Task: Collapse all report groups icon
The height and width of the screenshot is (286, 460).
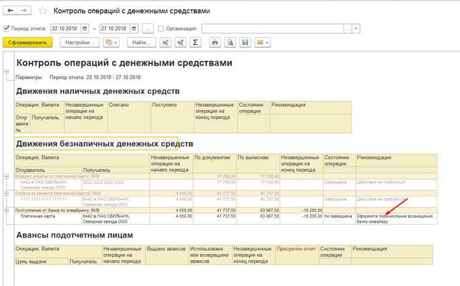Action: coord(166,42)
